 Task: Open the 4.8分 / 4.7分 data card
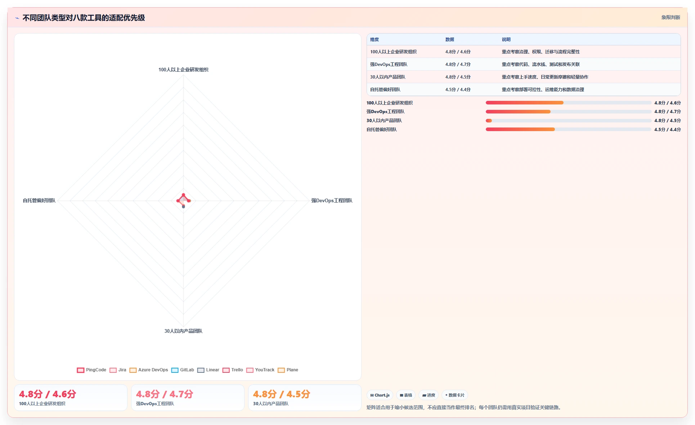point(188,398)
